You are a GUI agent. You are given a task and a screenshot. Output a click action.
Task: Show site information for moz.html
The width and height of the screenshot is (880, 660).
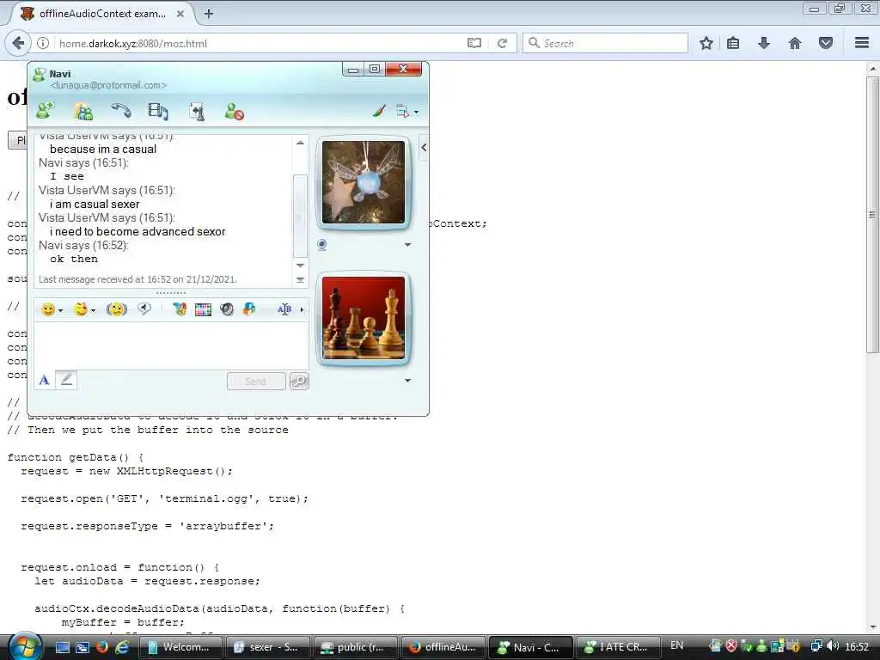coord(43,43)
